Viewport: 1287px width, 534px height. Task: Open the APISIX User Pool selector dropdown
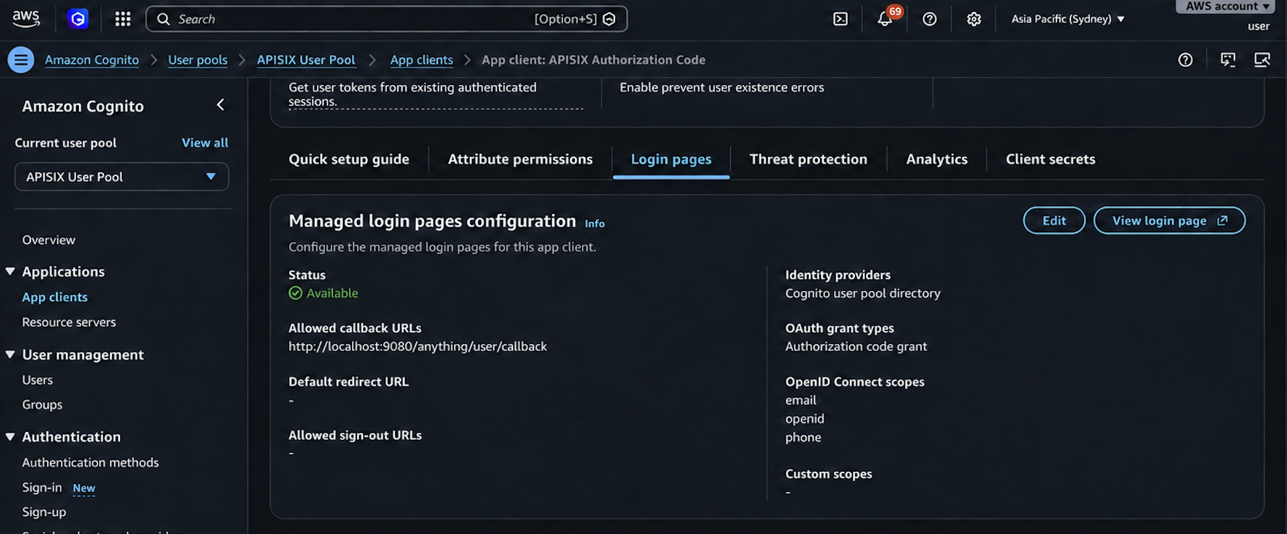(x=122, y=177)
